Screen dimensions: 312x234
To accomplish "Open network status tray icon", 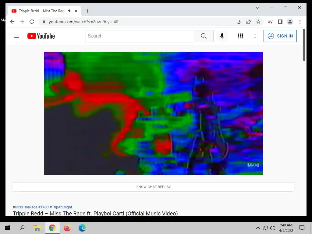I will coord(265,228).
